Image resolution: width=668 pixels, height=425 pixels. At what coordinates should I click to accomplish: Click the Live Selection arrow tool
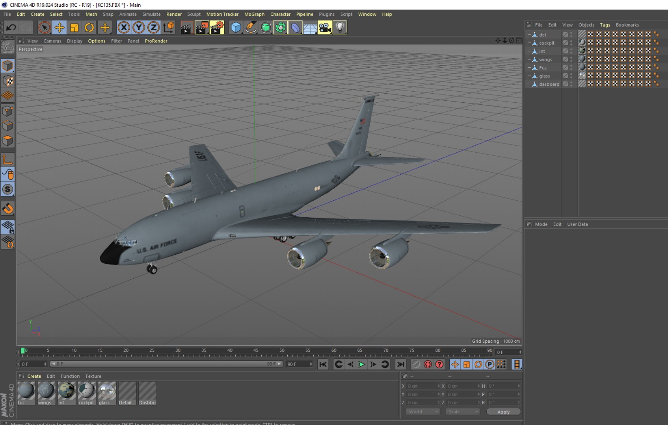pos(45,28)
